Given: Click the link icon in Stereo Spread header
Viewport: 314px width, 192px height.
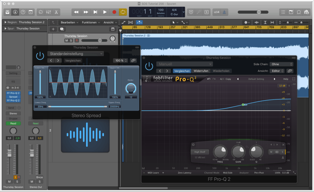Looking at the screenshot, I should 133,61.
